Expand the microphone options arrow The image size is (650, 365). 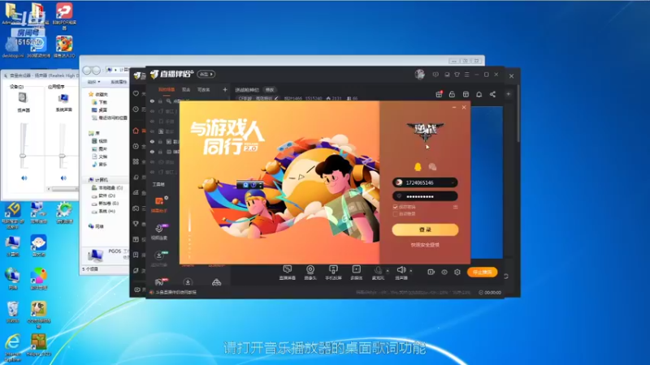click(388, 271)
